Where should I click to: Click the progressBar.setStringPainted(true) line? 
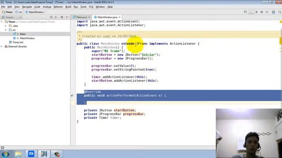coord(124,69)
